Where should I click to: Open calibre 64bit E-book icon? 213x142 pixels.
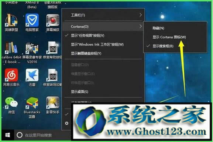11,47
